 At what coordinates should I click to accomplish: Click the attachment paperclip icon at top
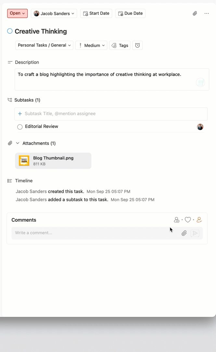point(195,13)
